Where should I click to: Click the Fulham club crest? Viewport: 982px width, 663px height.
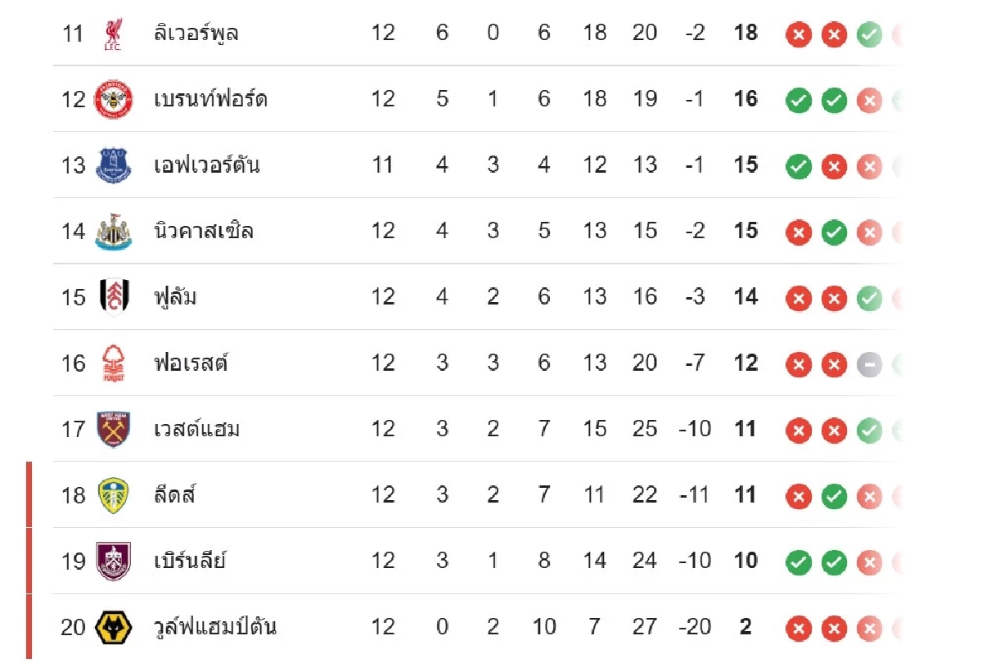tap(113, 297)
